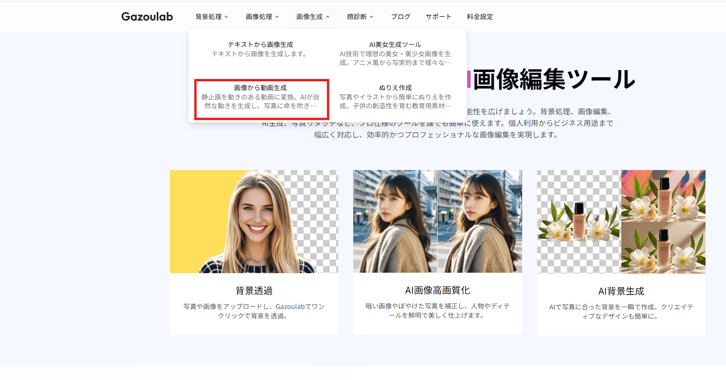Click the cosmetics bottle sample image
This screenshot has height=380, width=726.
pyautogui.click(x=621, y=222)
